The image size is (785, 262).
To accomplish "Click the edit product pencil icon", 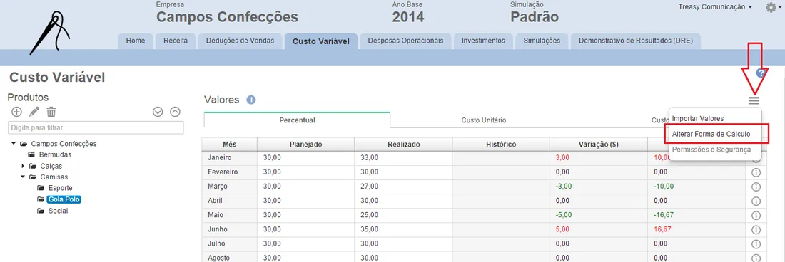I will pyautogui.click(x=34, y=112).
